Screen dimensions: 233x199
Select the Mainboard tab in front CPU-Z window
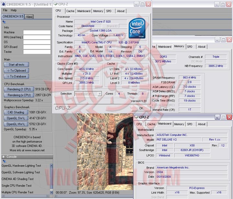tap(84, 11)
